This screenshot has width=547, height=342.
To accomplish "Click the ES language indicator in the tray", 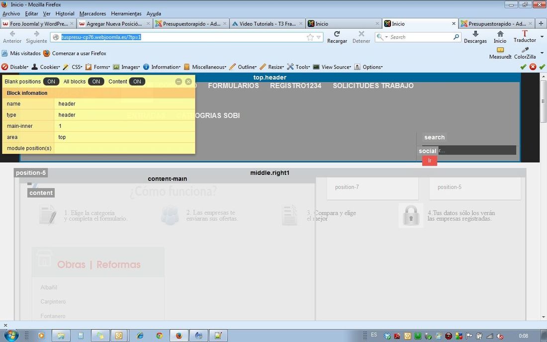I will [374, 335].
